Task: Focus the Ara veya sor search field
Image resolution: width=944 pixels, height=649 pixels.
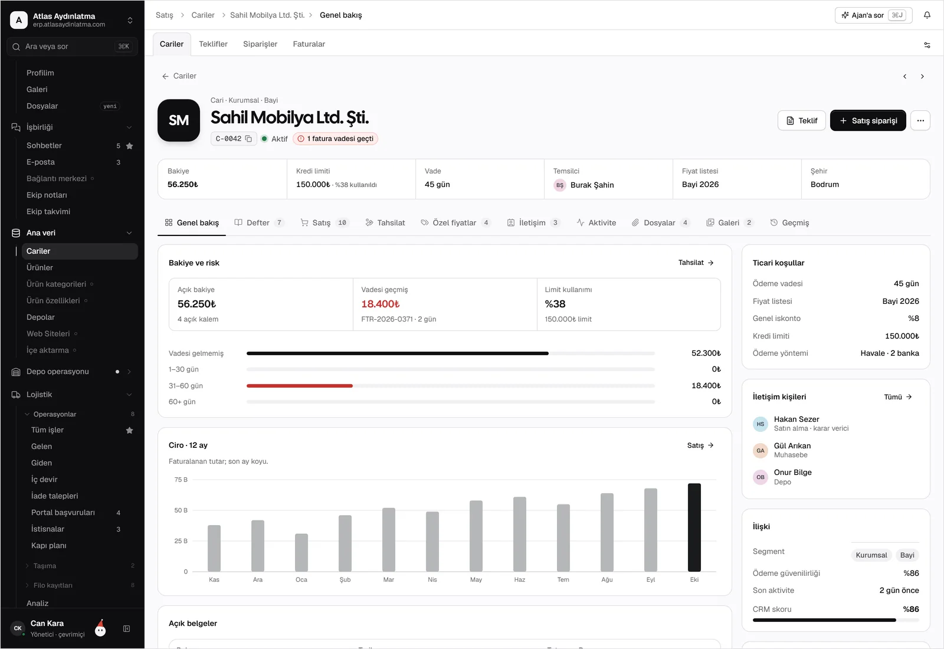Action: (x=72, y=47)
